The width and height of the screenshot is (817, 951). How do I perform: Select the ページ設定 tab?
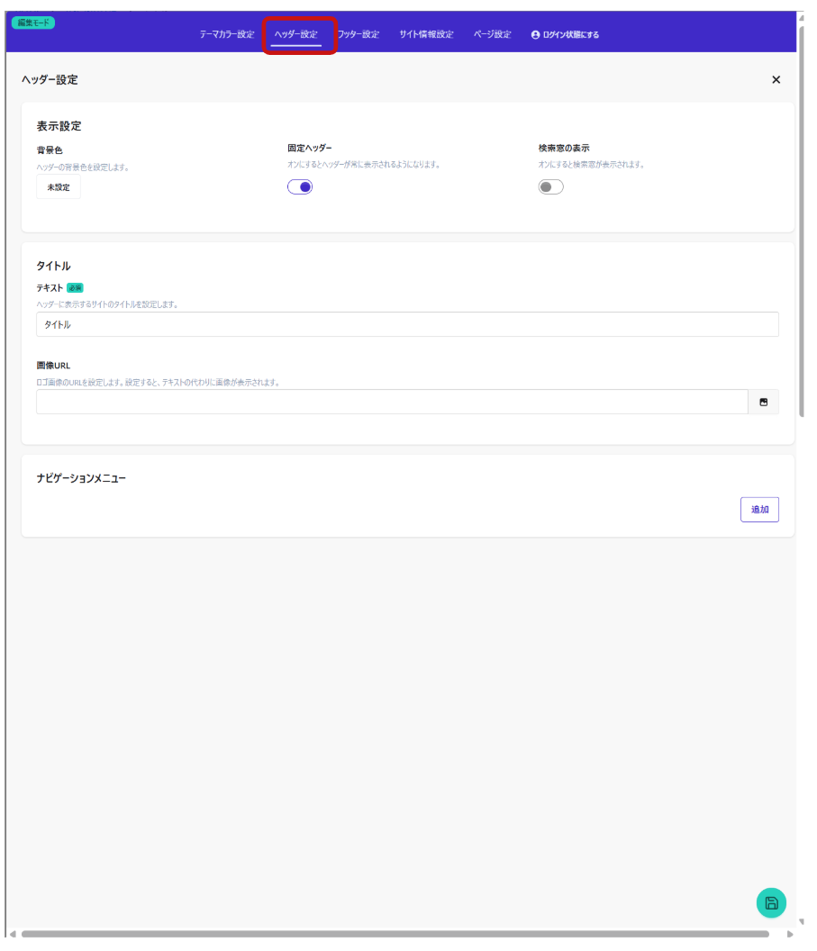pos(492,35)
